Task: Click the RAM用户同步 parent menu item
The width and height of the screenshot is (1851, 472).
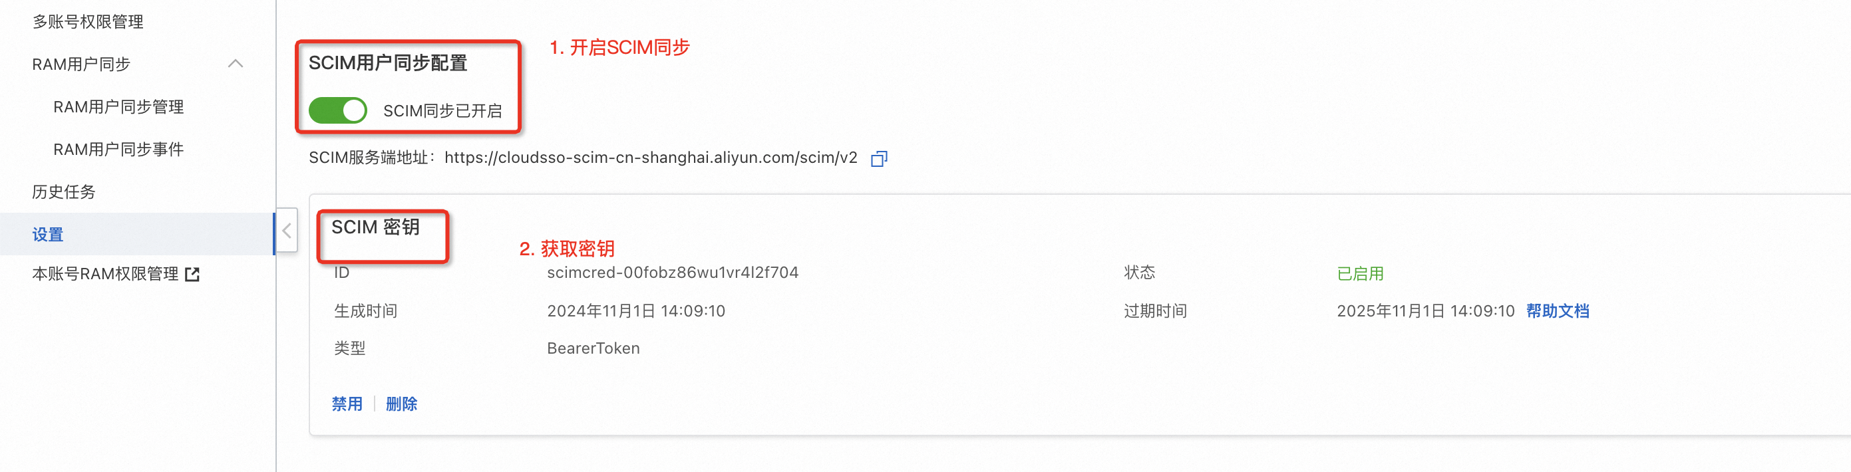Action: (x=81, y=64)
